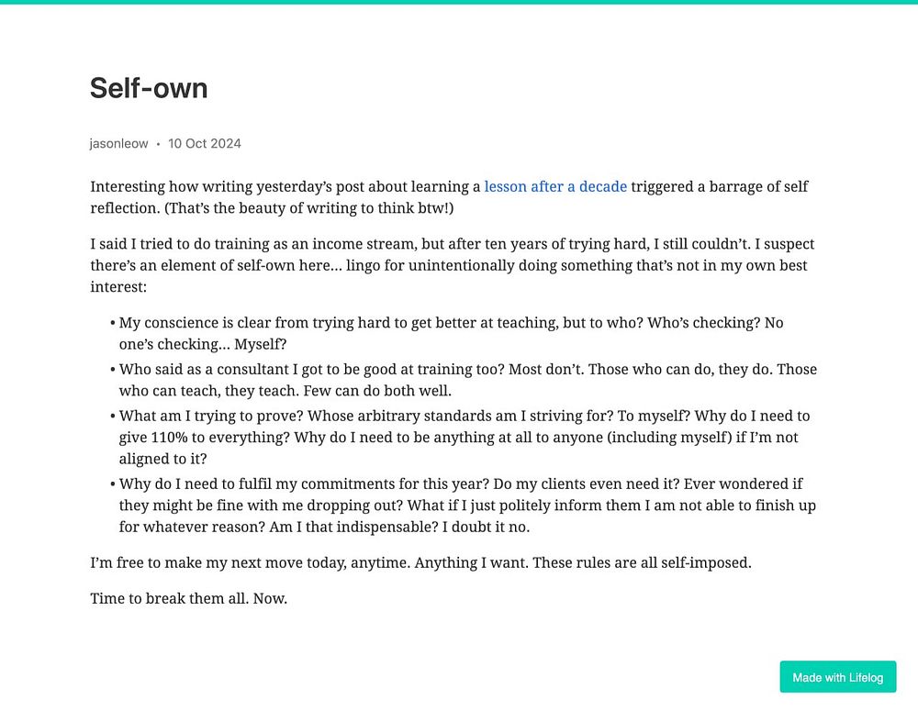Click the bullet marker before 'My conscience is clear'

click(x=112, y=323)
